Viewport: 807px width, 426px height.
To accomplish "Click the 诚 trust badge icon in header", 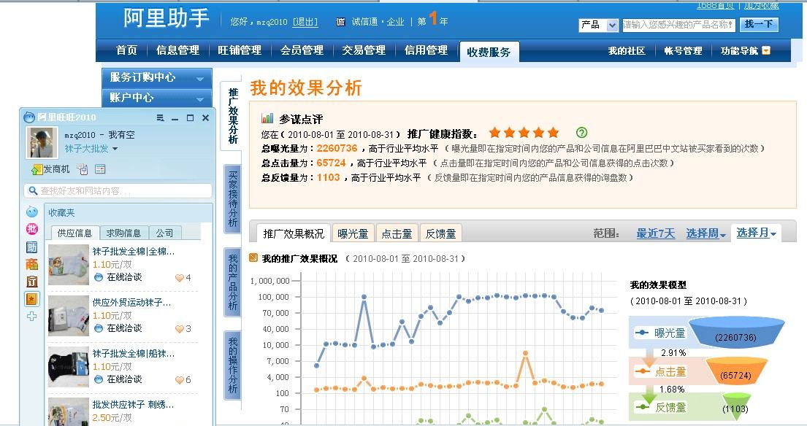I will pyautogui.click(x=340, y=22).
